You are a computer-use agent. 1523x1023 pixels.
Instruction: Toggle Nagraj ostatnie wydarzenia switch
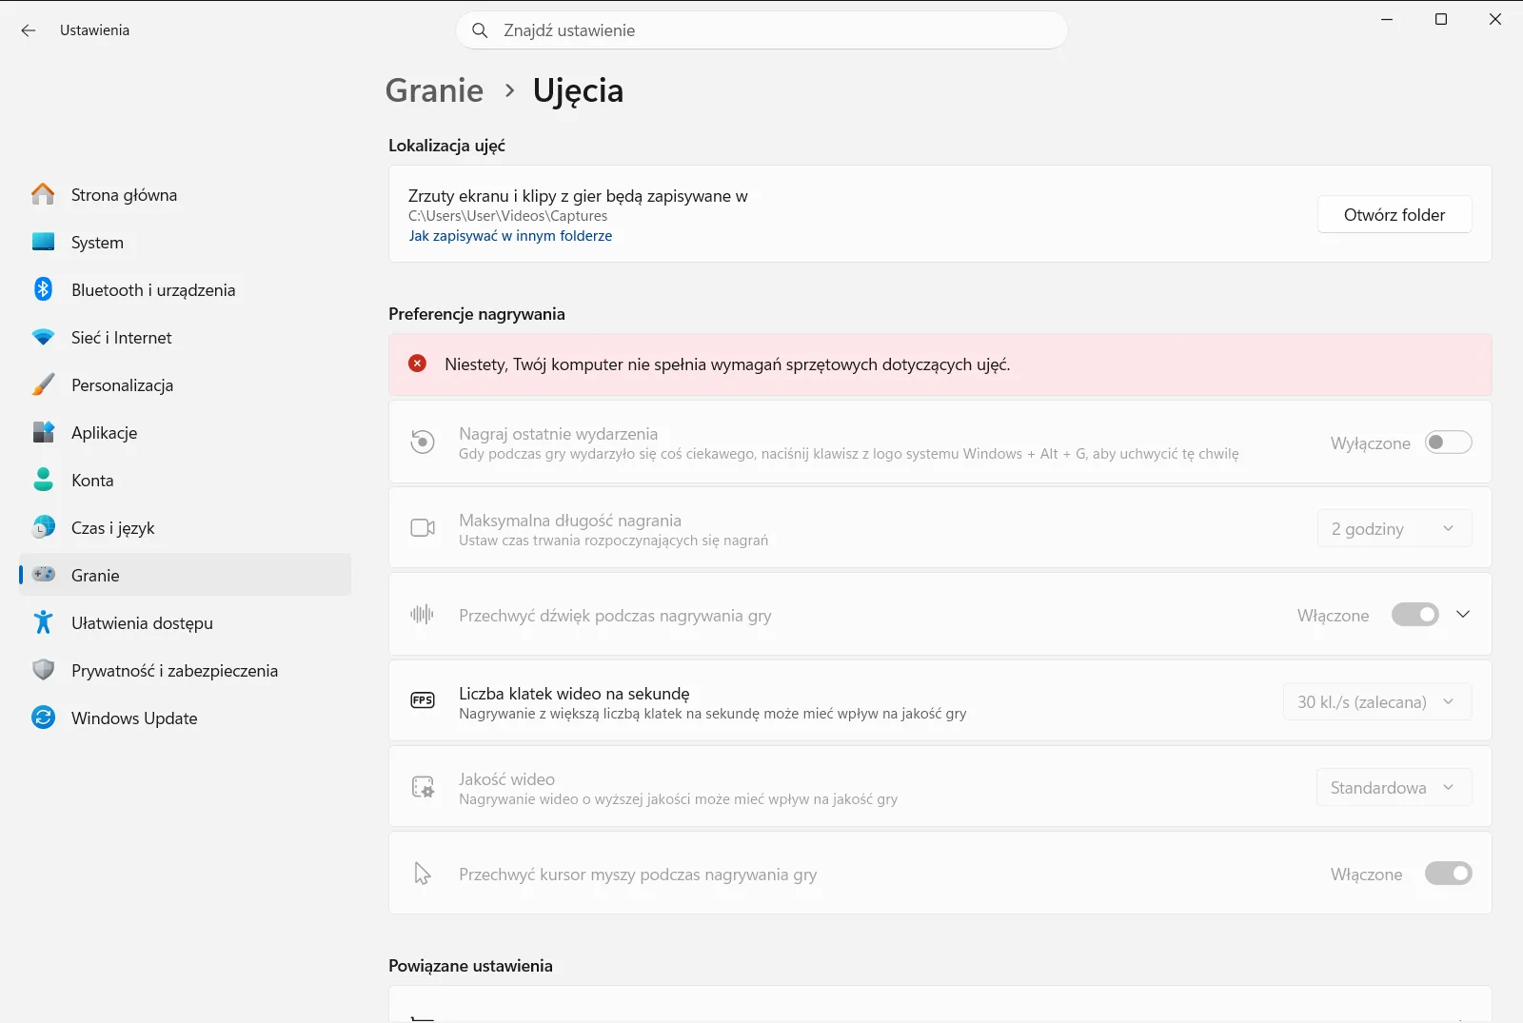[1448, 443]
